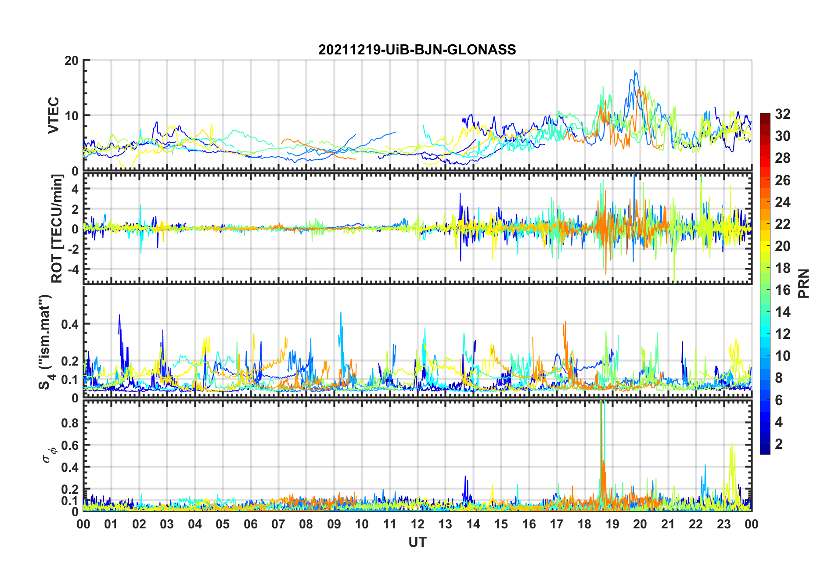Viewport: 835px width, 567px height.
Task: Click x-axis hour tick 06
Action: point(250,524)
